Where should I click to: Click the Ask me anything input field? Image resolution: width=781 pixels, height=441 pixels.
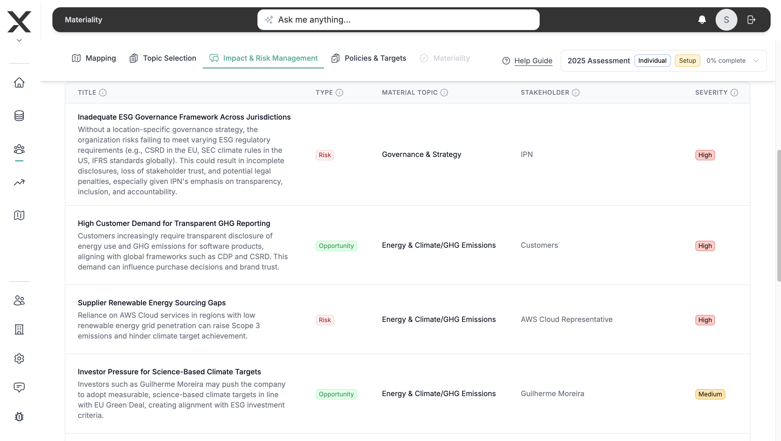coord(398,20)
